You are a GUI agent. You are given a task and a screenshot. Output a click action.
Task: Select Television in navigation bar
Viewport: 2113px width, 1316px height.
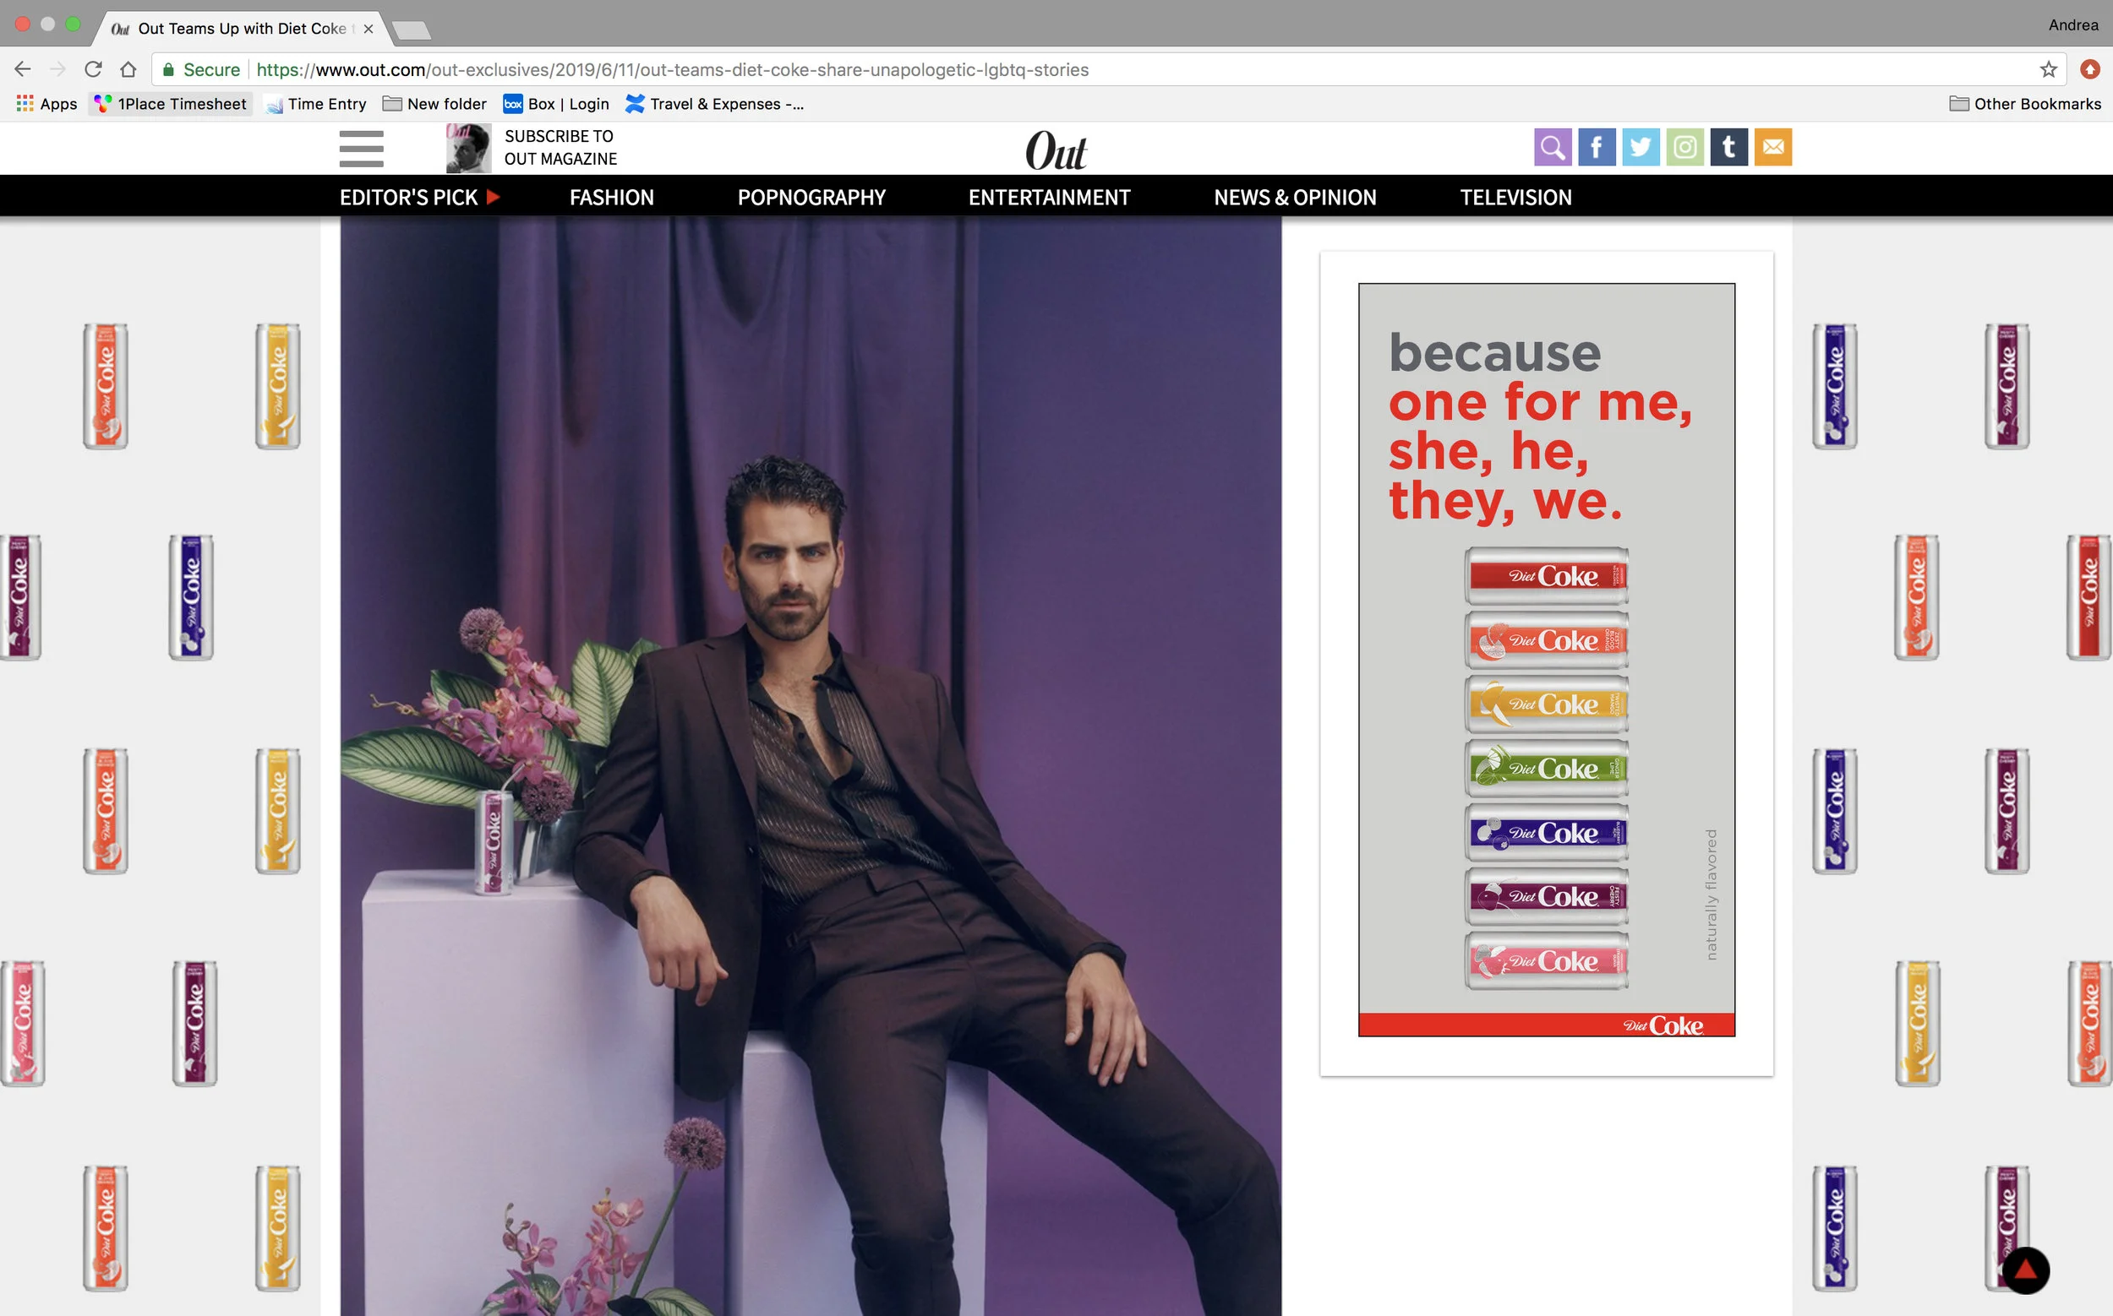(1515, 198)
